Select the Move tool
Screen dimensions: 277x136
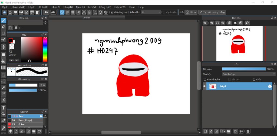click(x=3, y=47)
